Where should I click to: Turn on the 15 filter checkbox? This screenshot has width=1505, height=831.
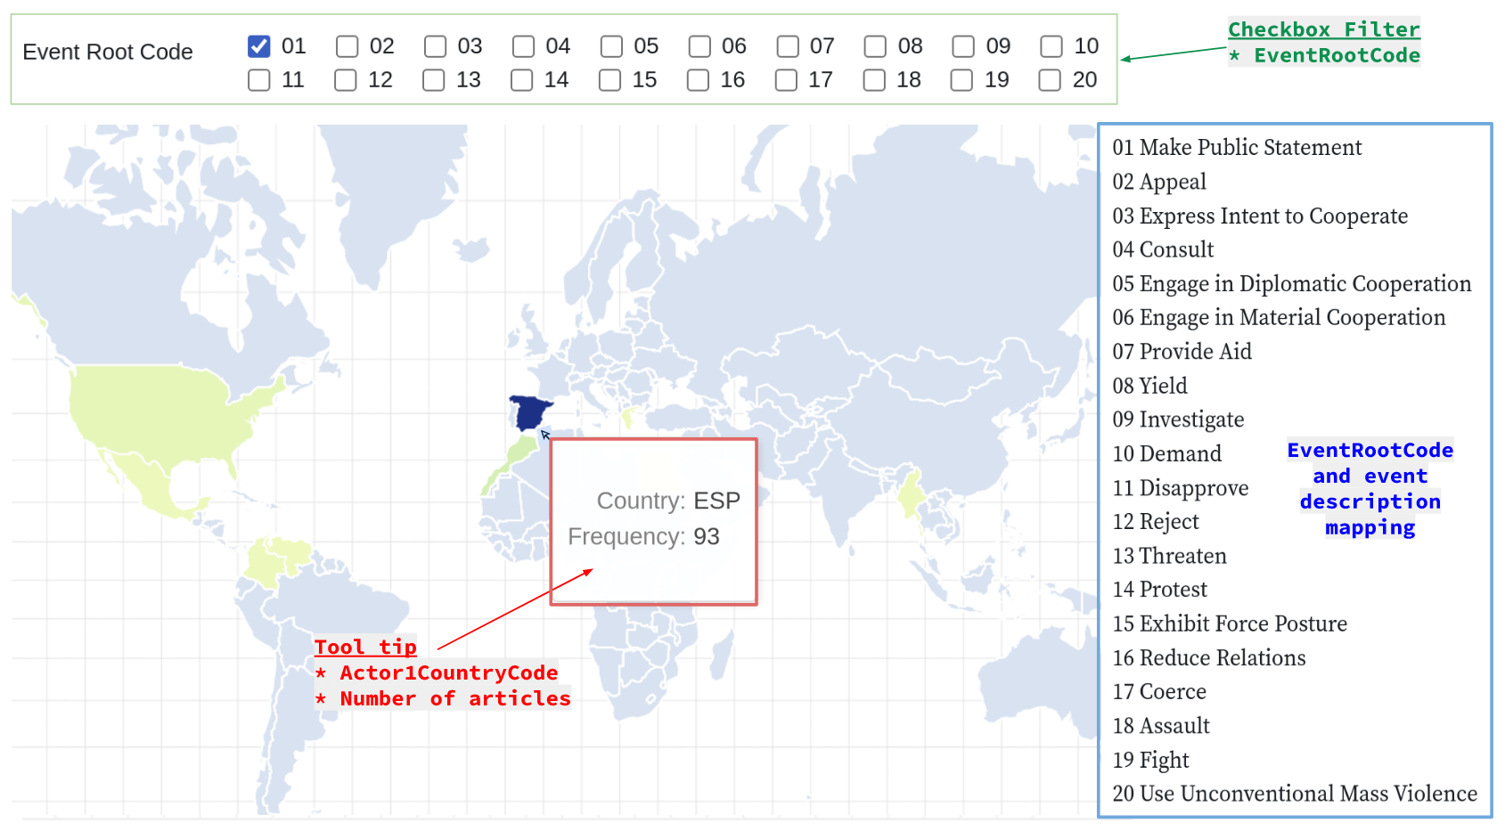(610, 80)
